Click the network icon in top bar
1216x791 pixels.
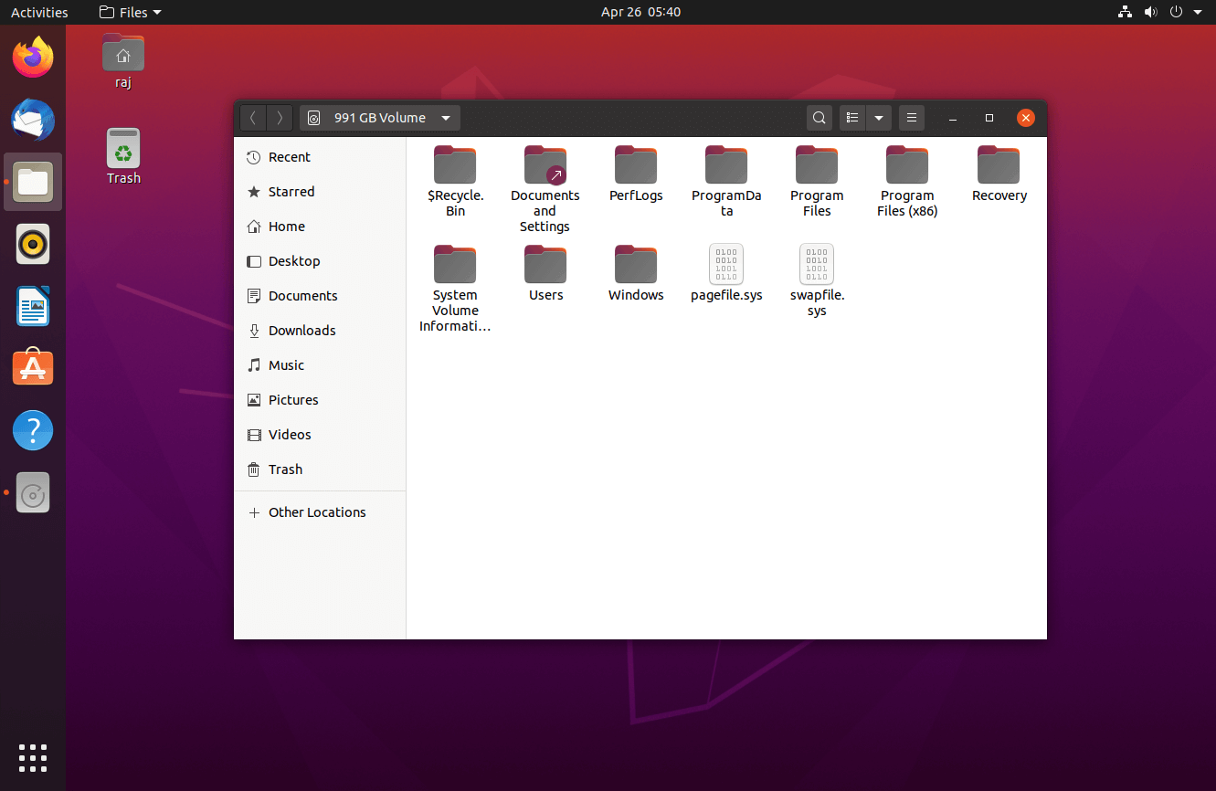pos(1125,12)
